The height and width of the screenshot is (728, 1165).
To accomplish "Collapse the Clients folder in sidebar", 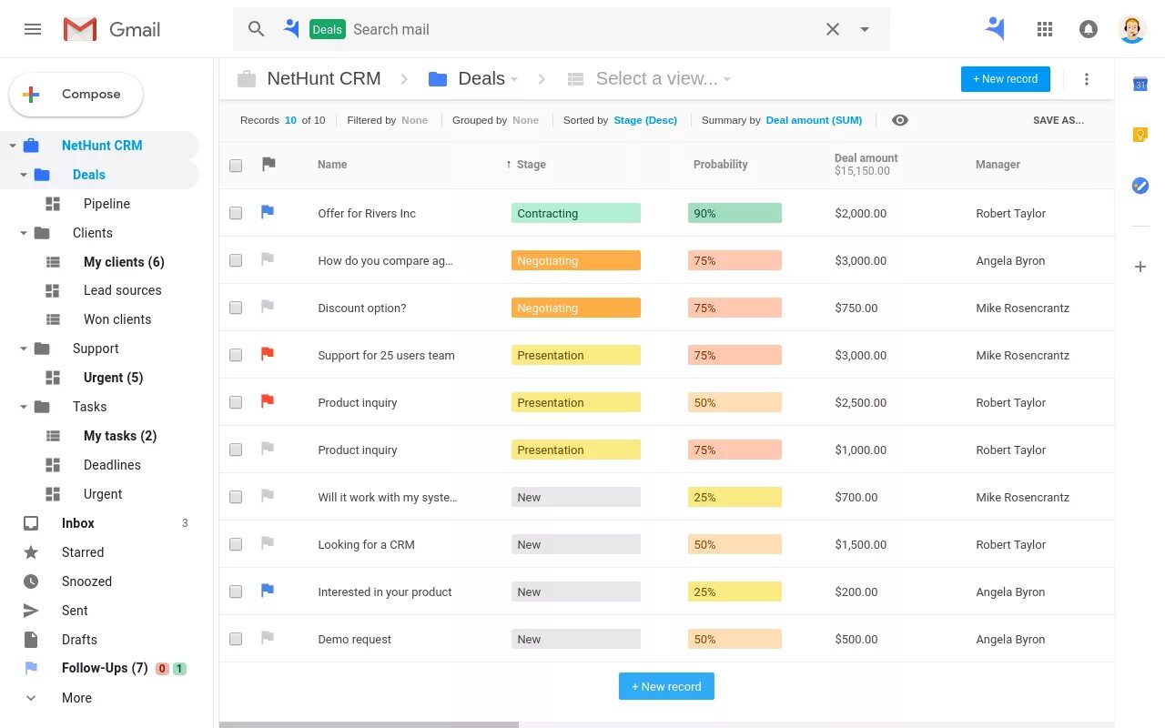I will 24,233.
